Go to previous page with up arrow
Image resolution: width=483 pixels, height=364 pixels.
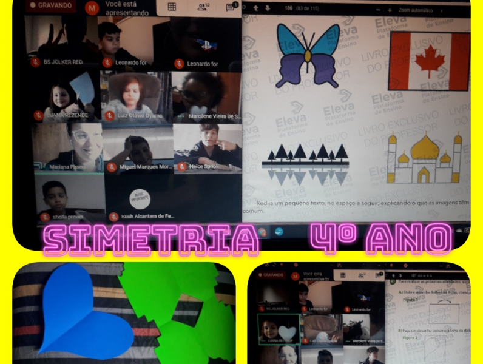coord(255,8)
